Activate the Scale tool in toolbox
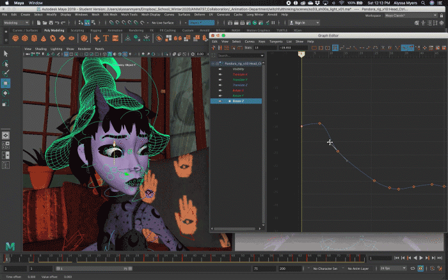448x280 pixels. (x=6, y=104)
